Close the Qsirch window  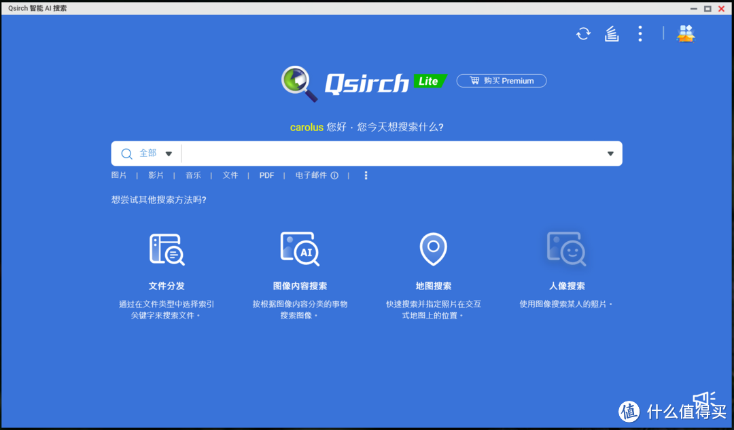tap(721, 8)
